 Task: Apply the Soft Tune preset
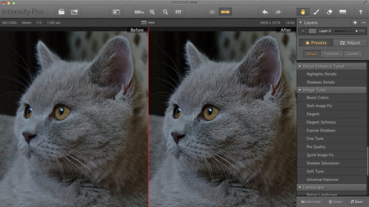(x=332, y=172)
